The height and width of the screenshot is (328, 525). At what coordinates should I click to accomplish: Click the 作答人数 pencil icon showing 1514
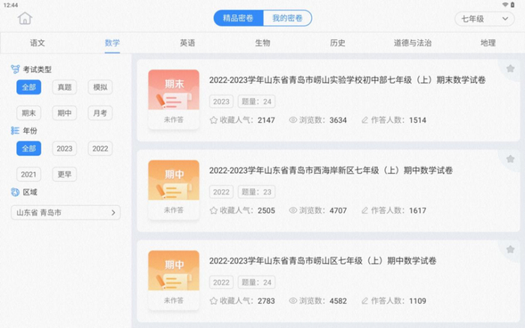coord(365,120)
